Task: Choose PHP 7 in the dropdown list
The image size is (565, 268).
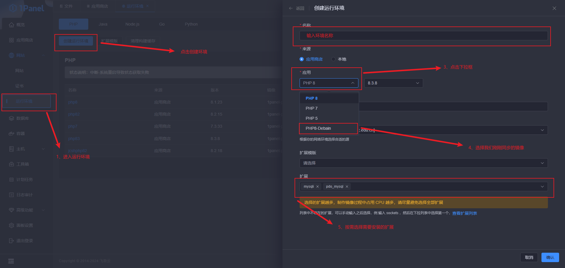Action: (329, 108)
